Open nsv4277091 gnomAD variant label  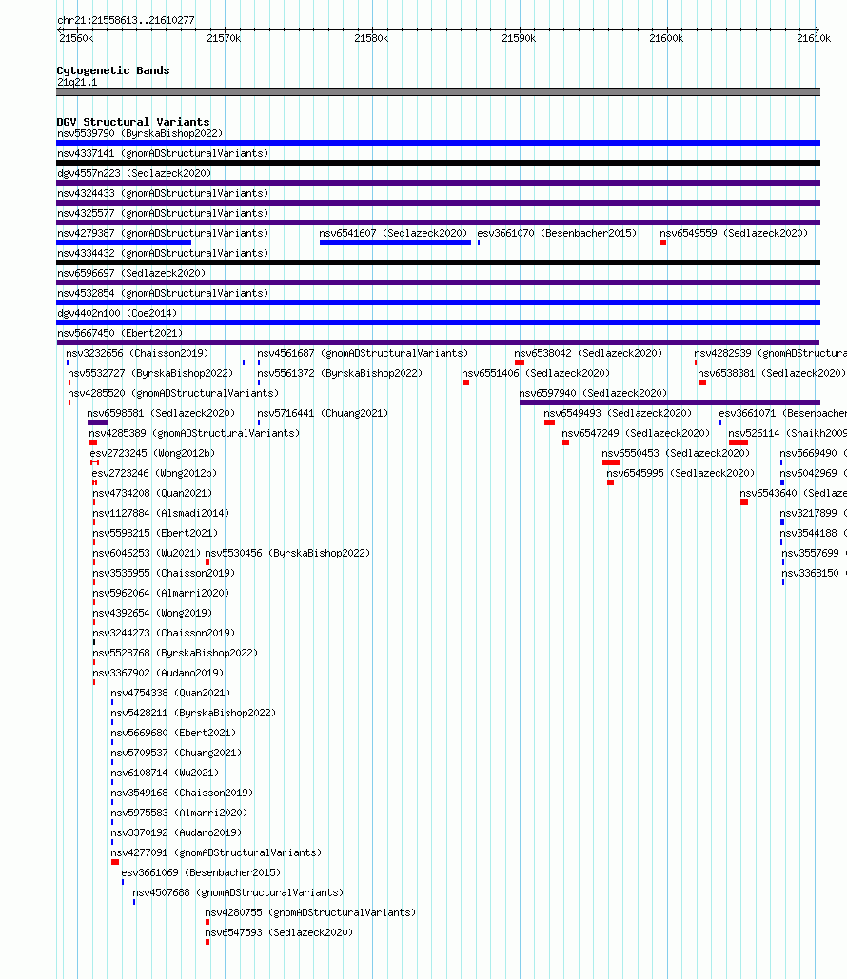click(215, 852)
